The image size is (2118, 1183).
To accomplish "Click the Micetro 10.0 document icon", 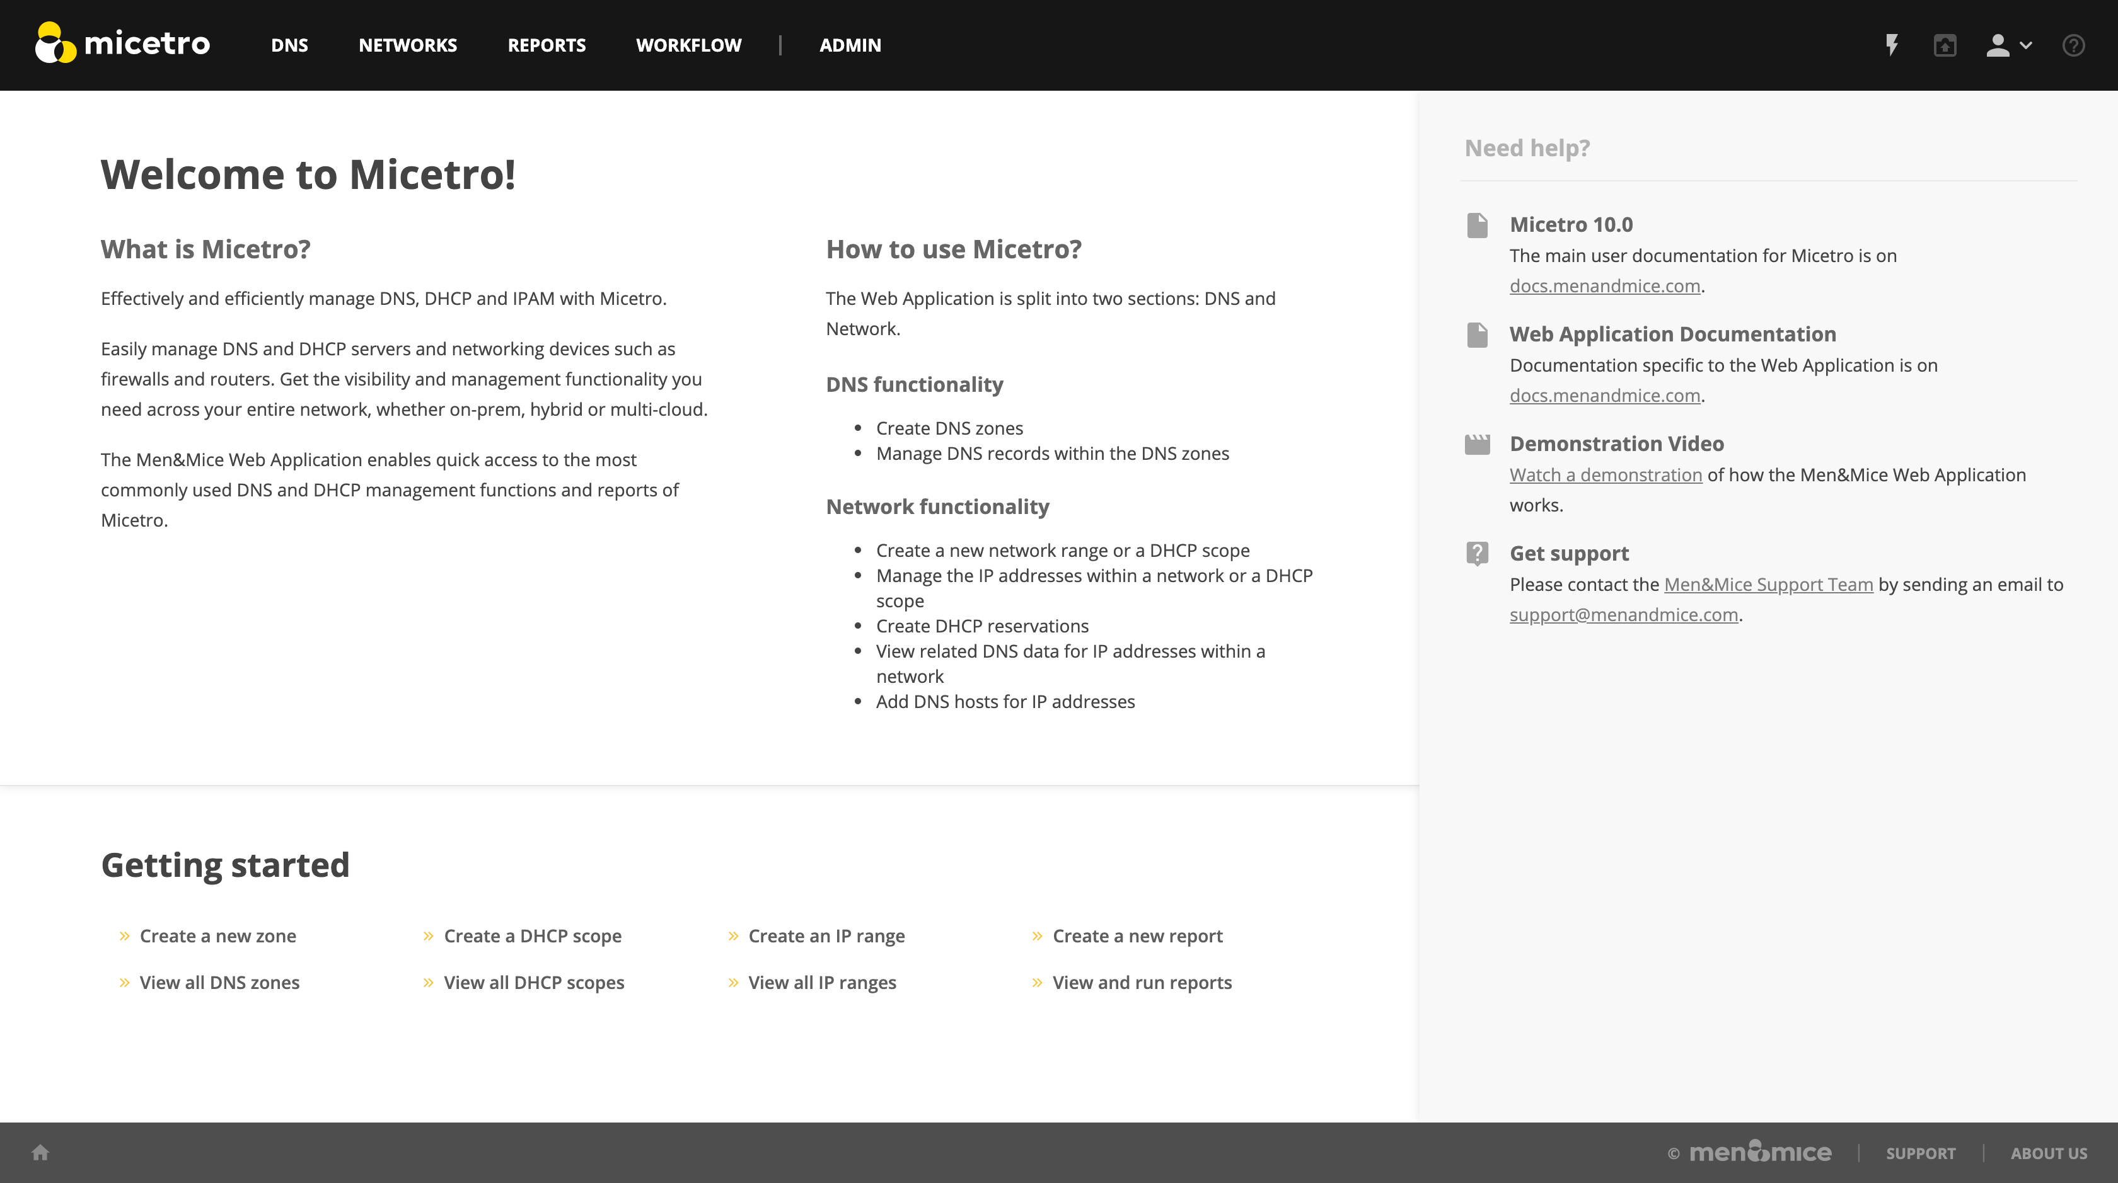I will [x=1477, y=225].
